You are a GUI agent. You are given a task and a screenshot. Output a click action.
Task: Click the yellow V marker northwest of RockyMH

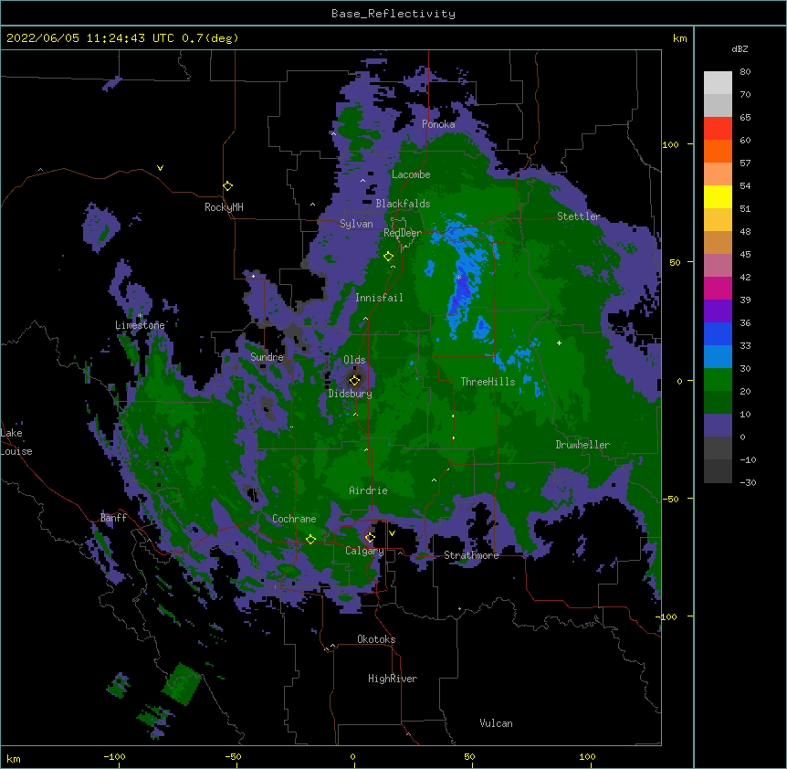click(160, 168)
